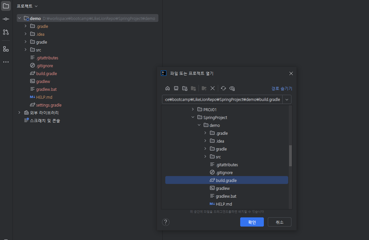This screenshot has height=240, width=369.
Task: Open the Project tool window folder icon
Action: [x=6, y=6]
